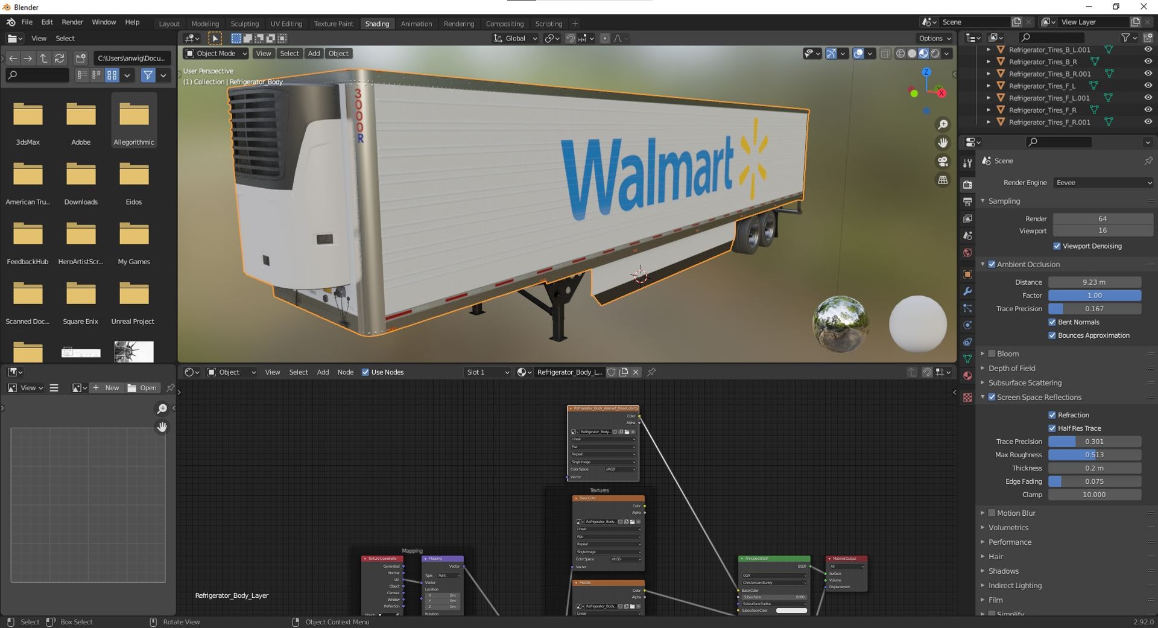Activate the pan hand tool in 3D viewport
This screenshot has width=1158, height=628.
click(x=942, y=143)
